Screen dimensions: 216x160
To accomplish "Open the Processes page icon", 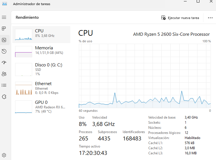I will pyautogui.click(x=4, y=29).
